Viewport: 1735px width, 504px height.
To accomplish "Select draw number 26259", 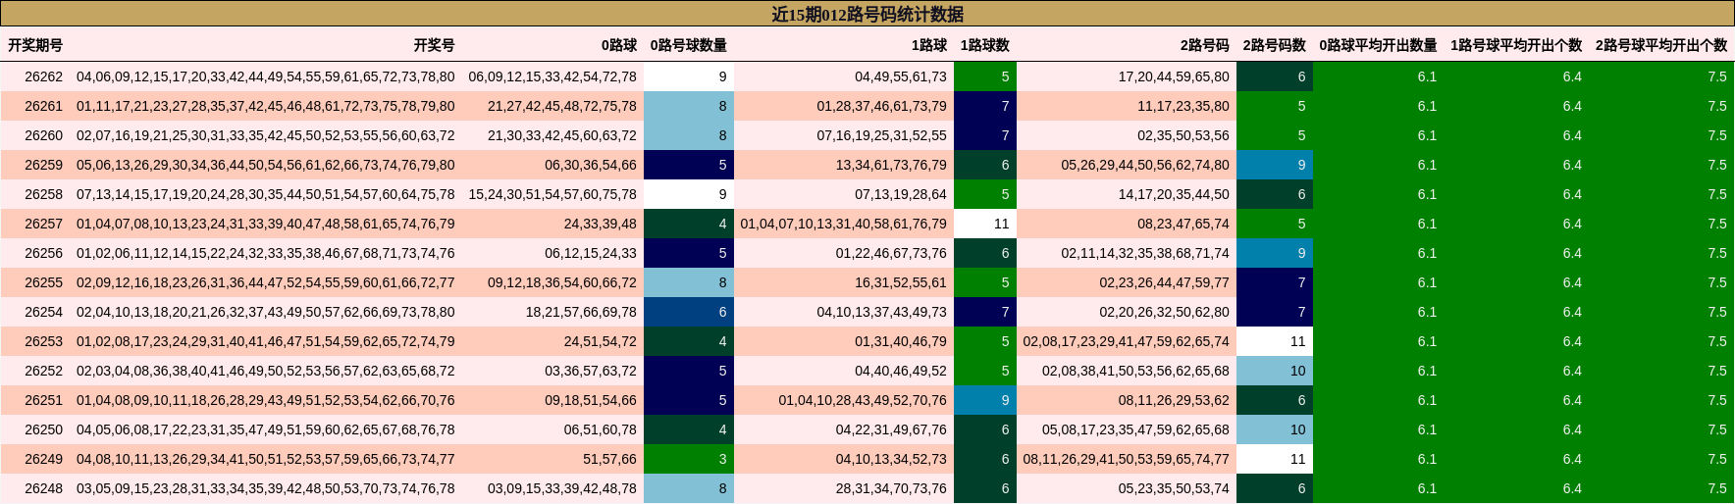I will (x=43, y=165).
